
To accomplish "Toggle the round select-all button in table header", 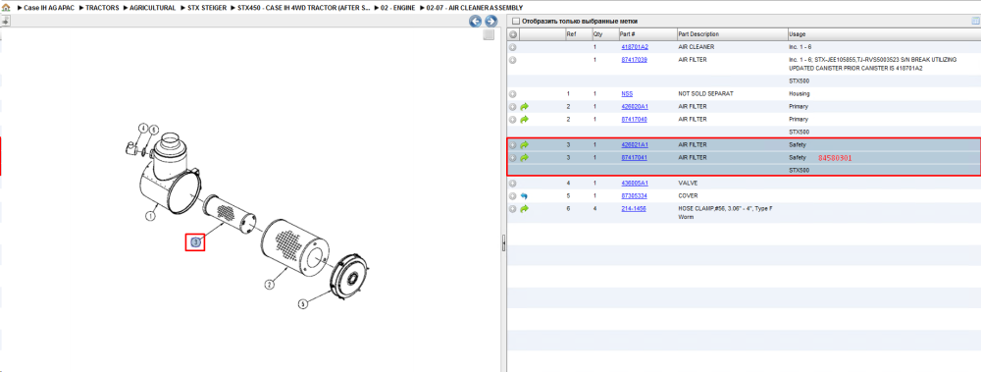I will (512, 34).
